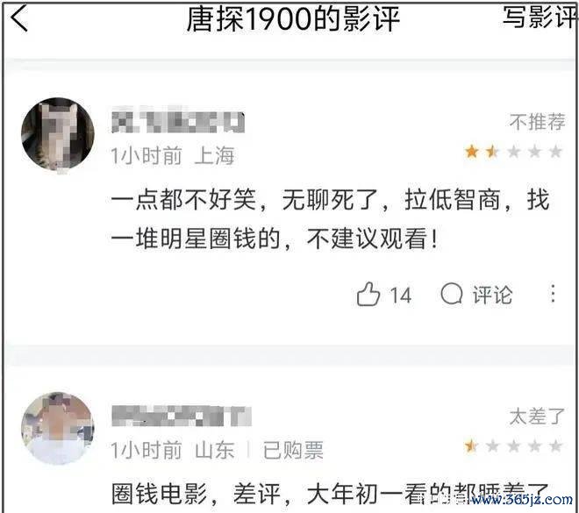Go back using the top-left arrow

pyautogui.click(x=19, y=19)
